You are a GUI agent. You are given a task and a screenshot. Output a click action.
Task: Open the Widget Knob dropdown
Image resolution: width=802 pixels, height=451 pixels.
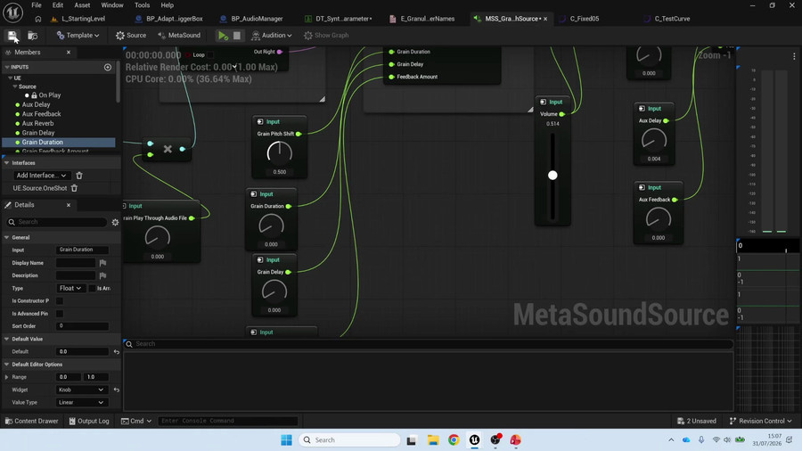tap(81, 389)
